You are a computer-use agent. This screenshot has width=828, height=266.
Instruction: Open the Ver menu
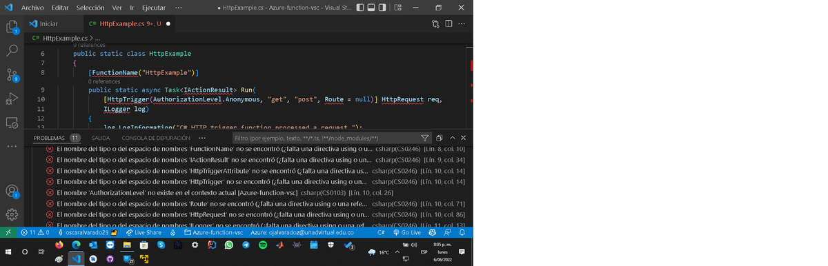pos(117,8)
